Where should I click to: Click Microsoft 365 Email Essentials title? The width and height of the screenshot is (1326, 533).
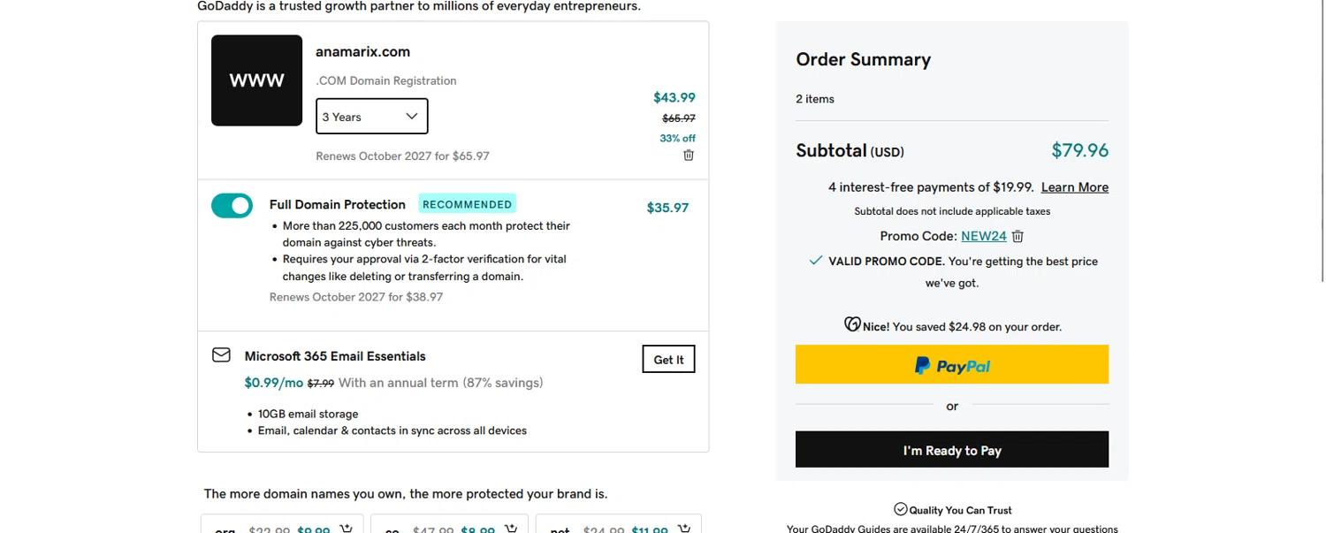click(335, 356)
